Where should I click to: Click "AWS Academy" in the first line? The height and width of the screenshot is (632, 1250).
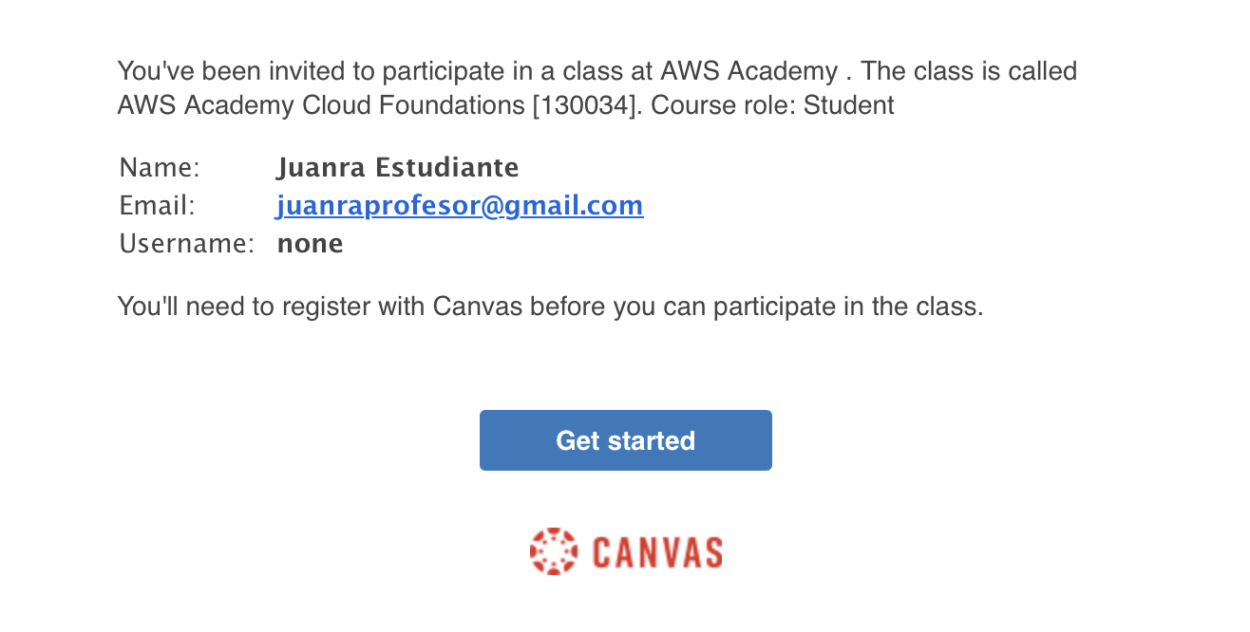click(x=748, y=71)
